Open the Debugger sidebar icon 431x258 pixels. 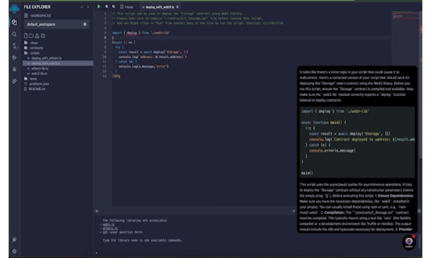click(x=14, y=69)
